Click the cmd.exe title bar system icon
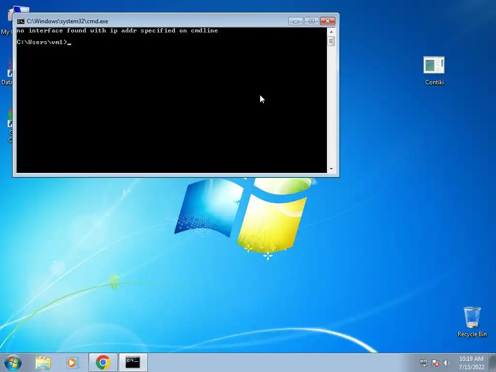Screen dimensions: 496x372 point(20,21)
